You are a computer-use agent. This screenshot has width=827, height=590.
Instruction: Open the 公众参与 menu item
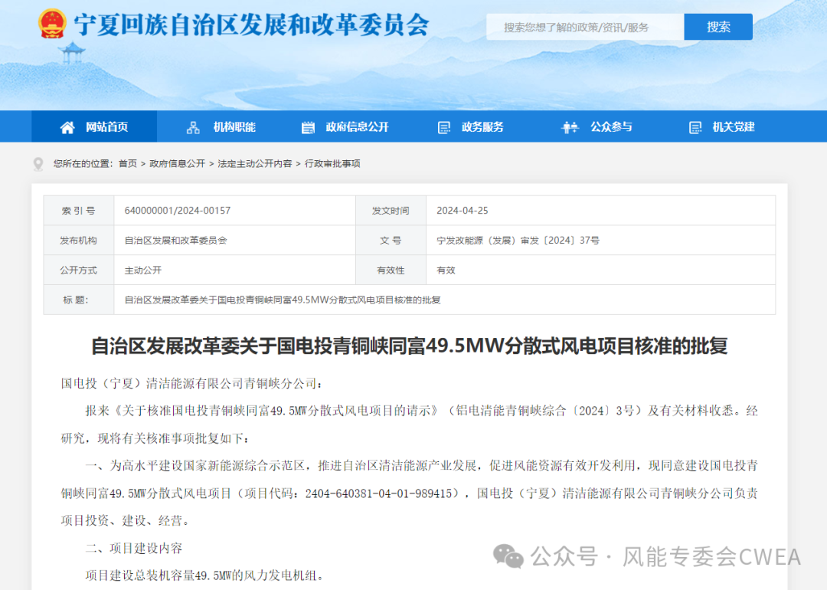(611, 127)
